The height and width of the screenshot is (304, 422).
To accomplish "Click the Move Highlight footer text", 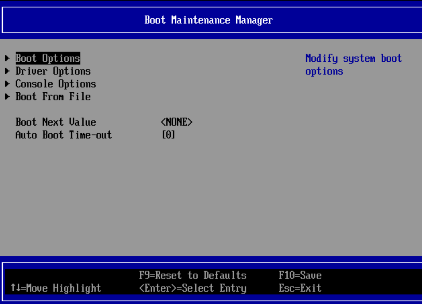I will click(63, 288).
